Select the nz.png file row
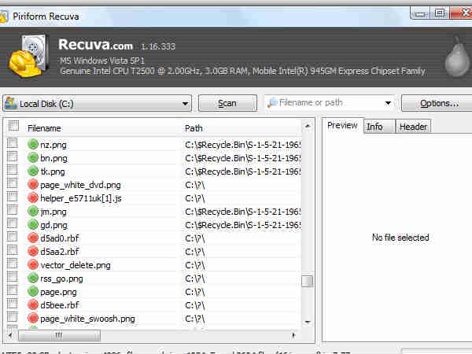The image size is (472, 354). tap(153, 145)
